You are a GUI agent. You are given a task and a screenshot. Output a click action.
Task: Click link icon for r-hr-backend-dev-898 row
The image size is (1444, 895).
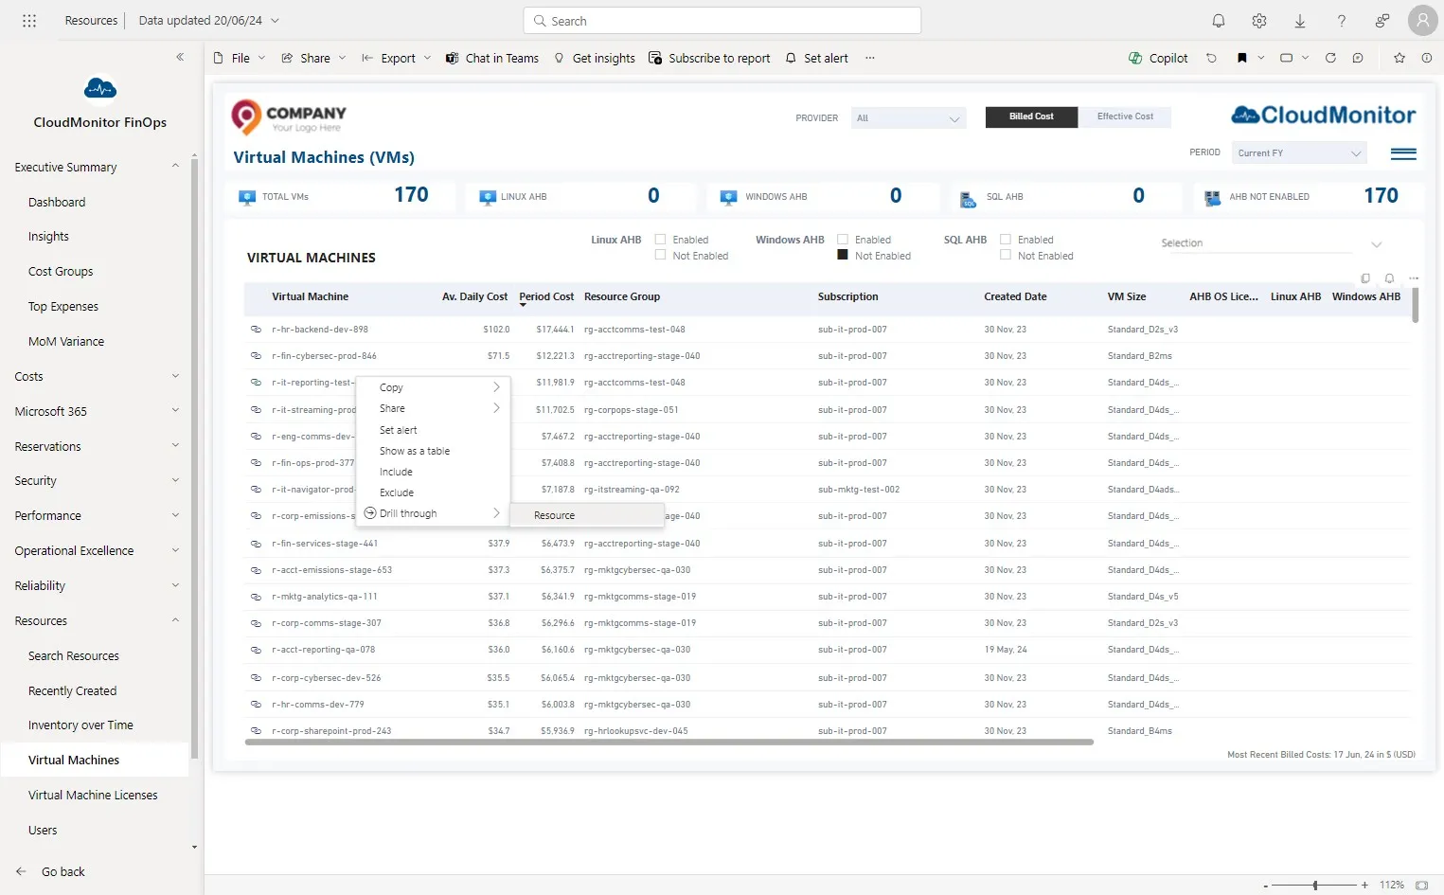coord(256,330)
